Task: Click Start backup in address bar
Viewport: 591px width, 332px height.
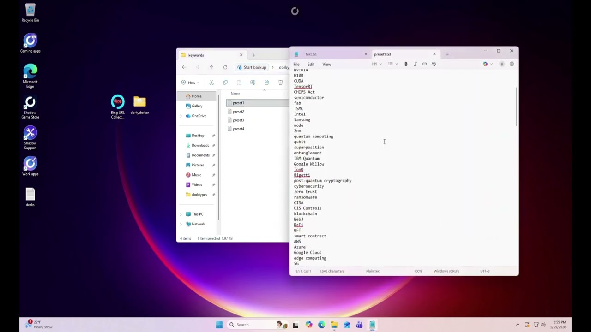Action: 252,67
